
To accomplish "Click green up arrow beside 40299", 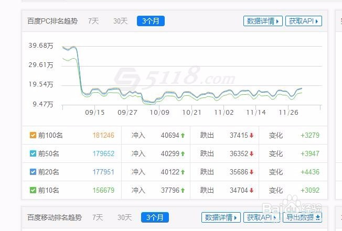I will click(x=183, y=153).
